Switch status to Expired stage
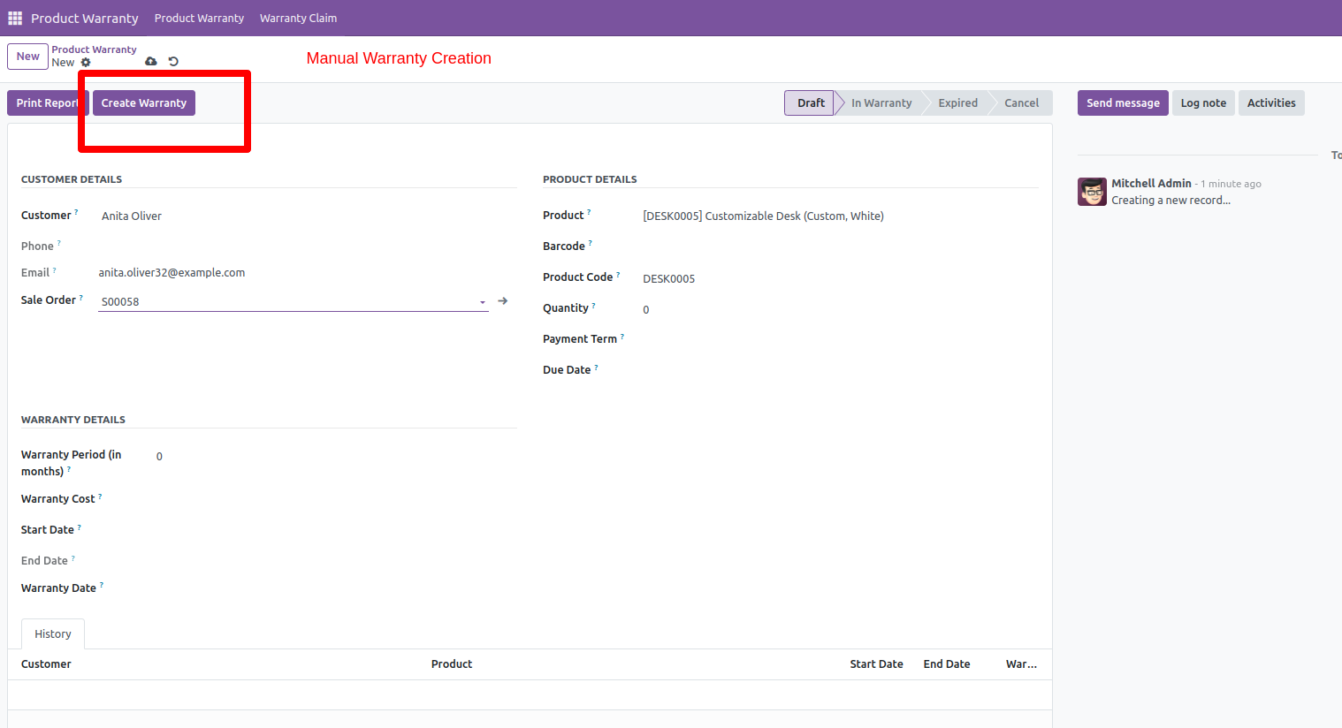1342x728 pixels. tap(957, 103)
